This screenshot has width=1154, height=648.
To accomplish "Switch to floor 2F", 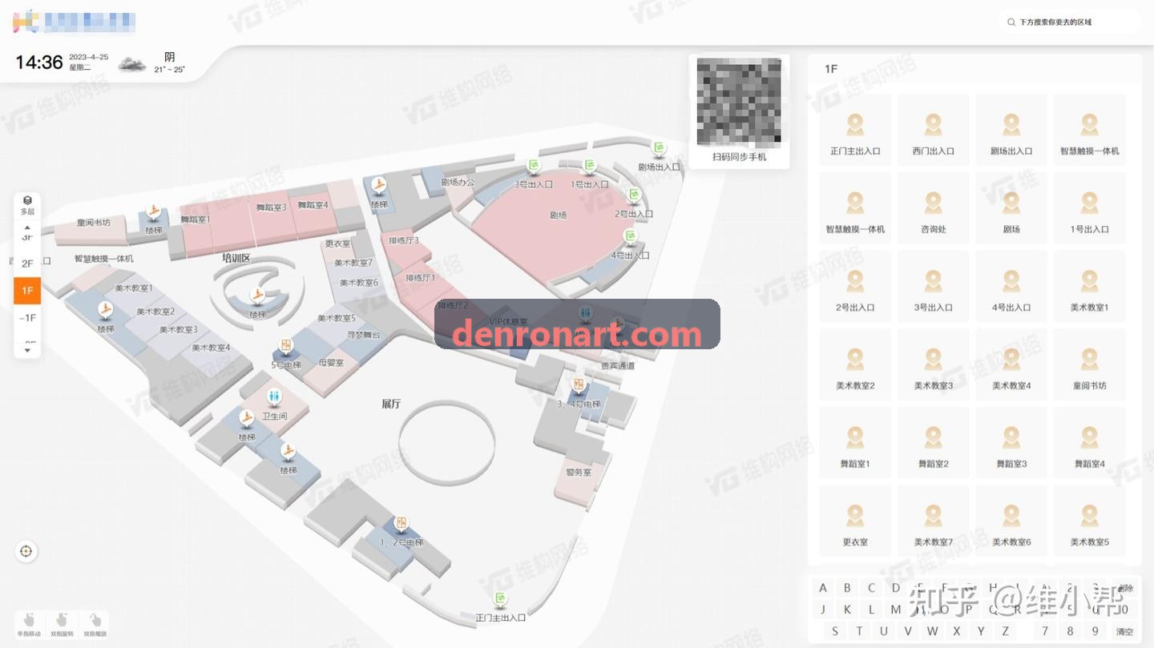I will pyautogui.click(x=27, y=264).
